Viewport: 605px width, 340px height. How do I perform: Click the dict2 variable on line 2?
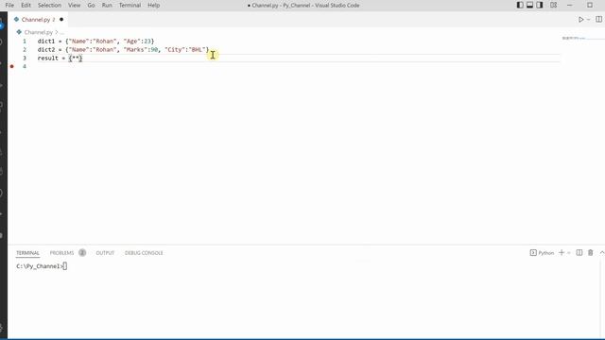point(46,50)
